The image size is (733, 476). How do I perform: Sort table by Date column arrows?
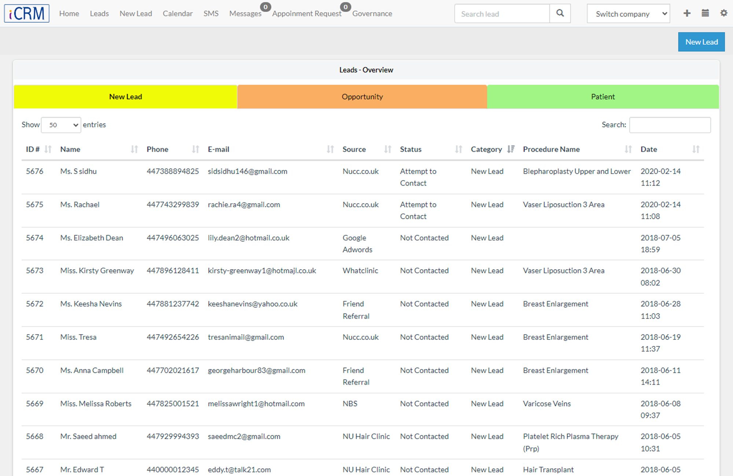click(696, 149)
